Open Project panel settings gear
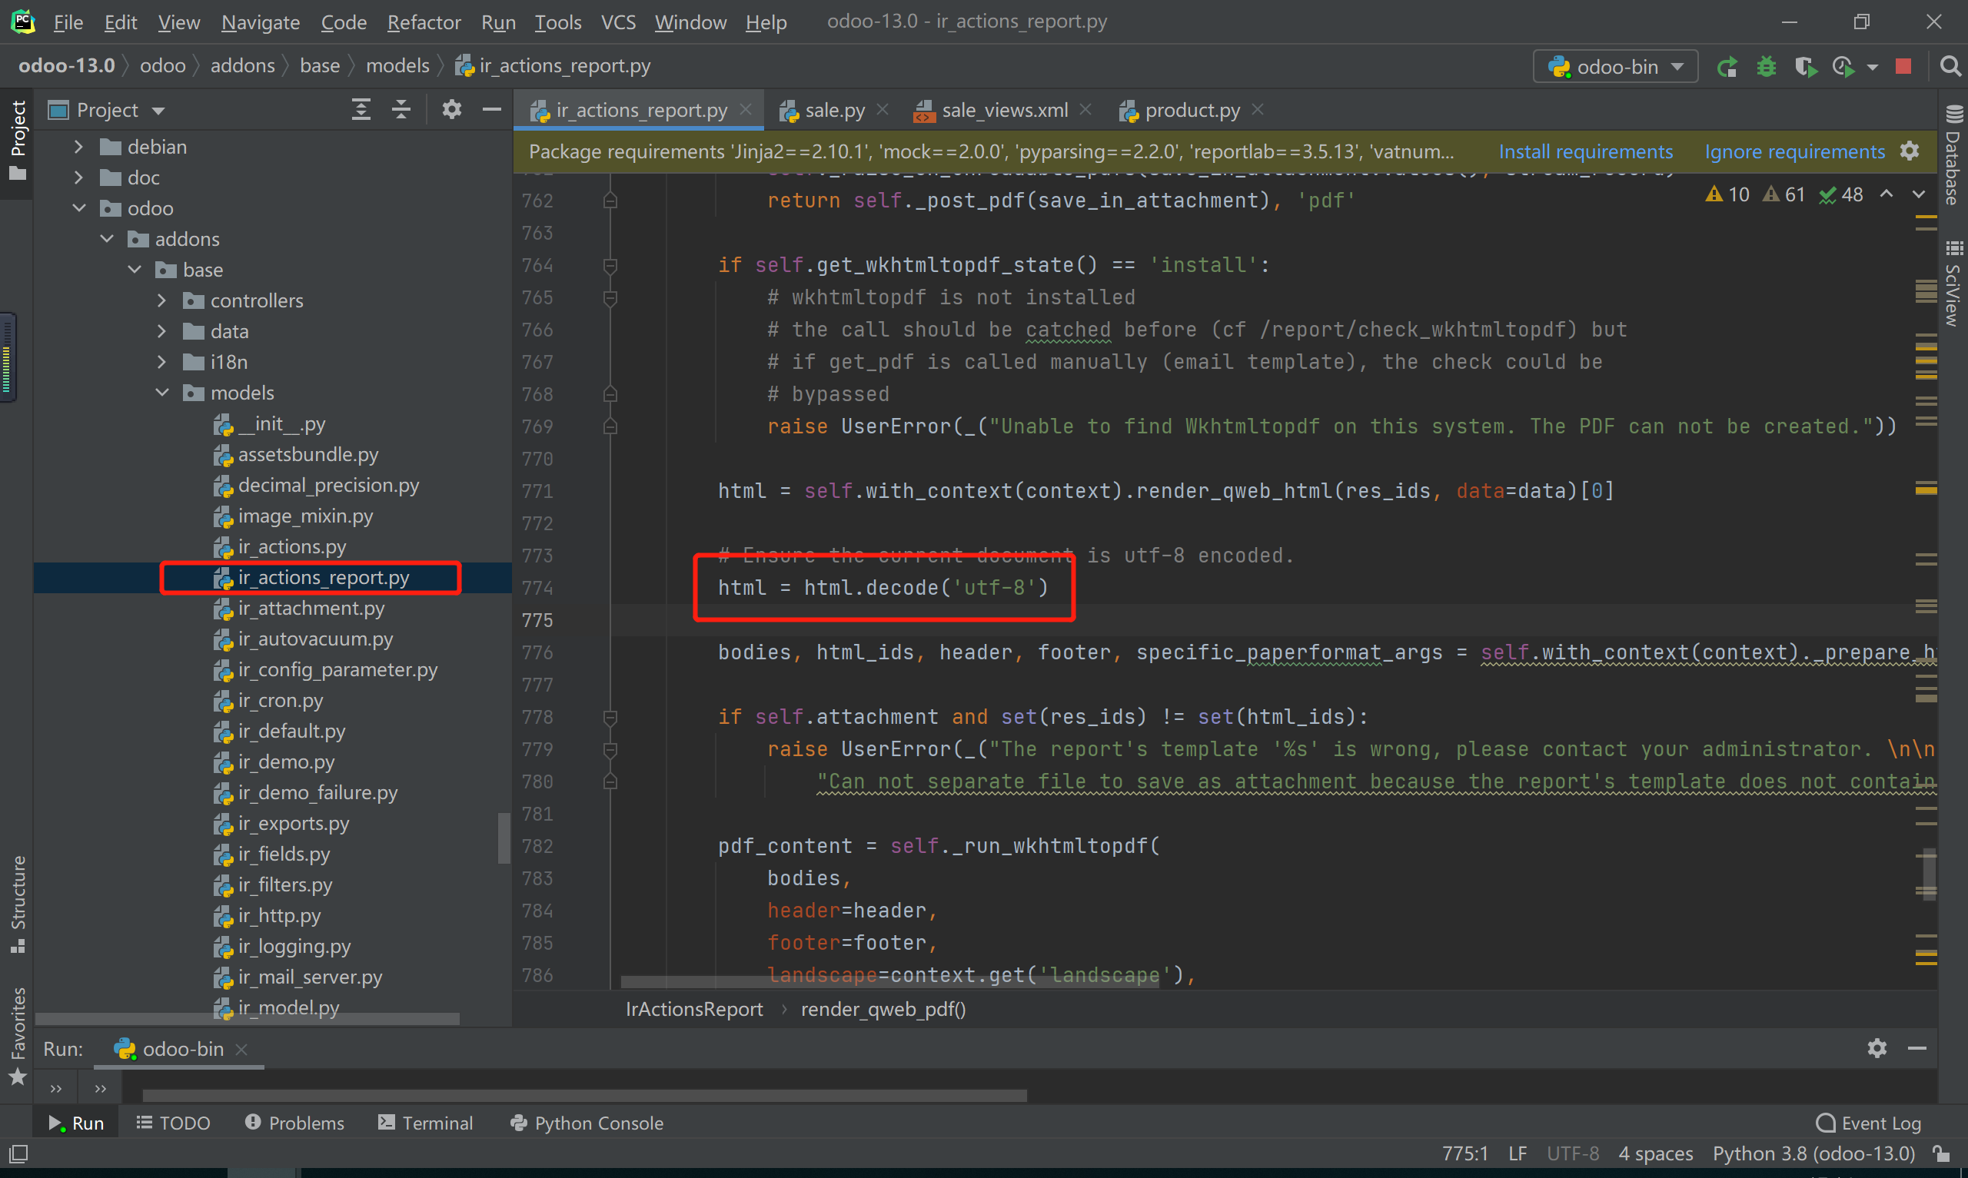Viewport: 1968px width, 1178px height. (452, 110)
